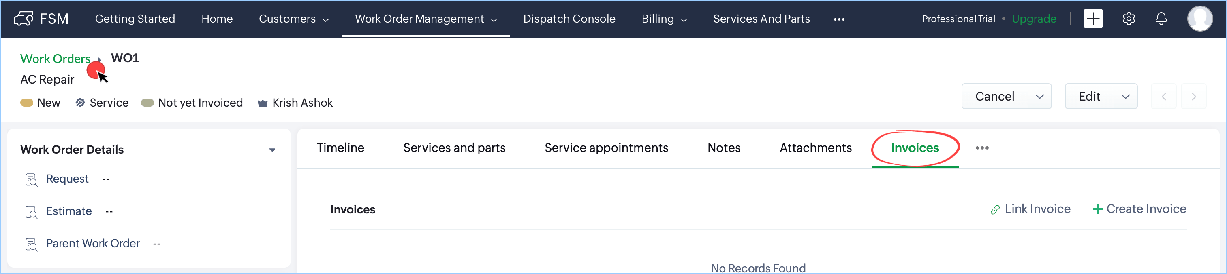This screenshot has width=1227, height=274.
Task: Go to the next record arrow
Action: click(1193, 97)
